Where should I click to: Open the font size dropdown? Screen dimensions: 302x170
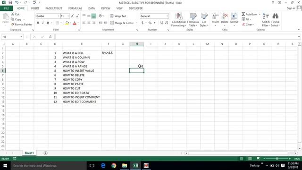68,16
